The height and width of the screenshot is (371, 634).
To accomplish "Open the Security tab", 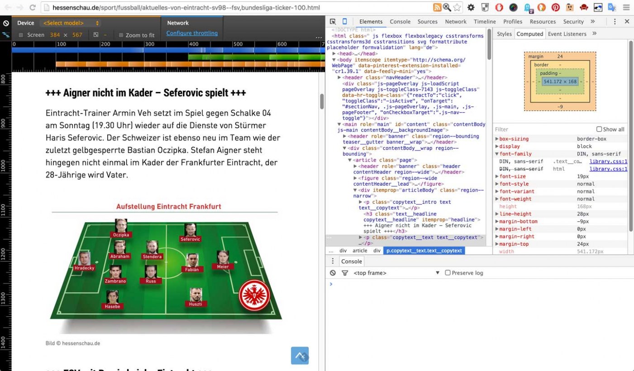I will point(573,21).
